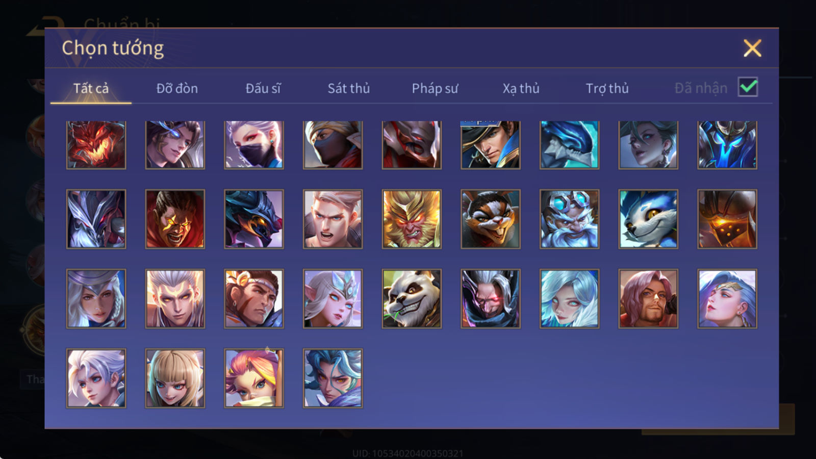Choose the panda hero portrait

coord(412,298)
